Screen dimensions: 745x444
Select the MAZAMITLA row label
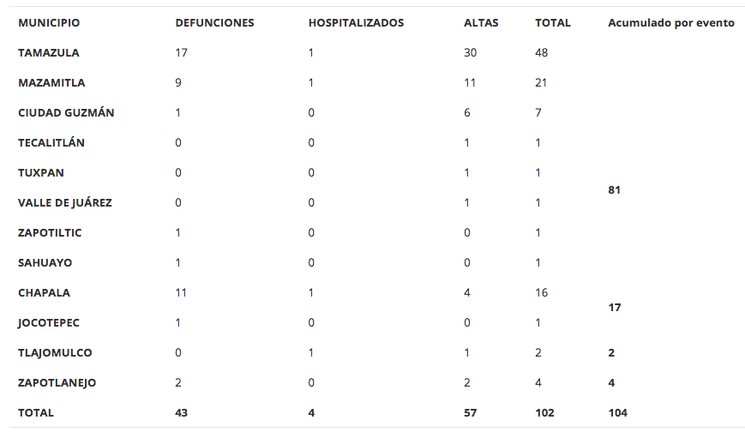pos(51,83)
